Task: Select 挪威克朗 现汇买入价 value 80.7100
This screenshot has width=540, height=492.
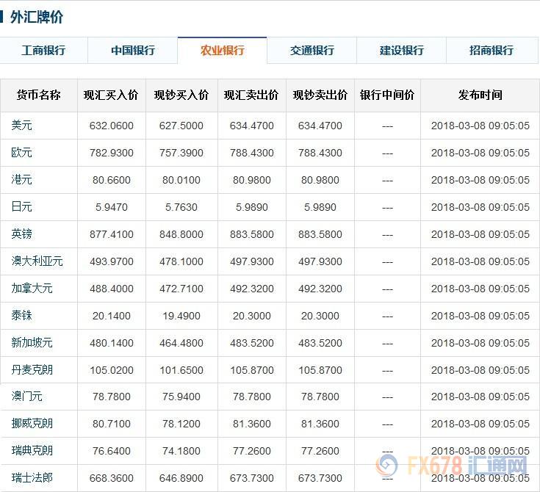Action: (111, 424)
